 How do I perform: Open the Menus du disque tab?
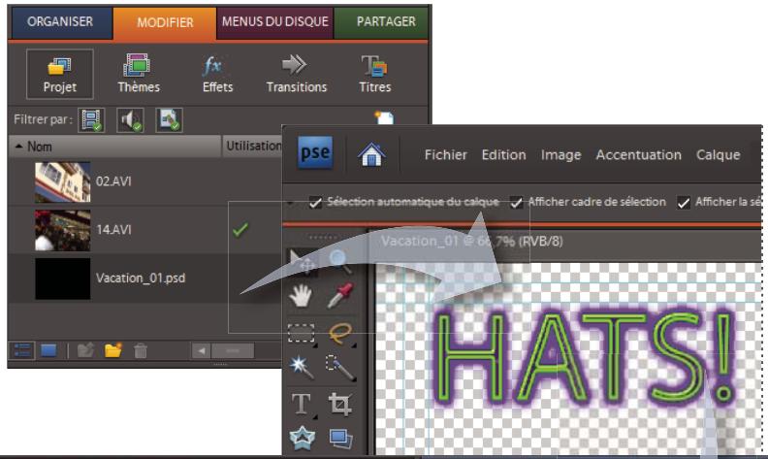[274, 22]
